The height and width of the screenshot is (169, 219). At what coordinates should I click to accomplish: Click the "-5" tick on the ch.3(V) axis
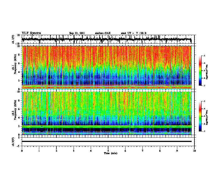point(19,146)
